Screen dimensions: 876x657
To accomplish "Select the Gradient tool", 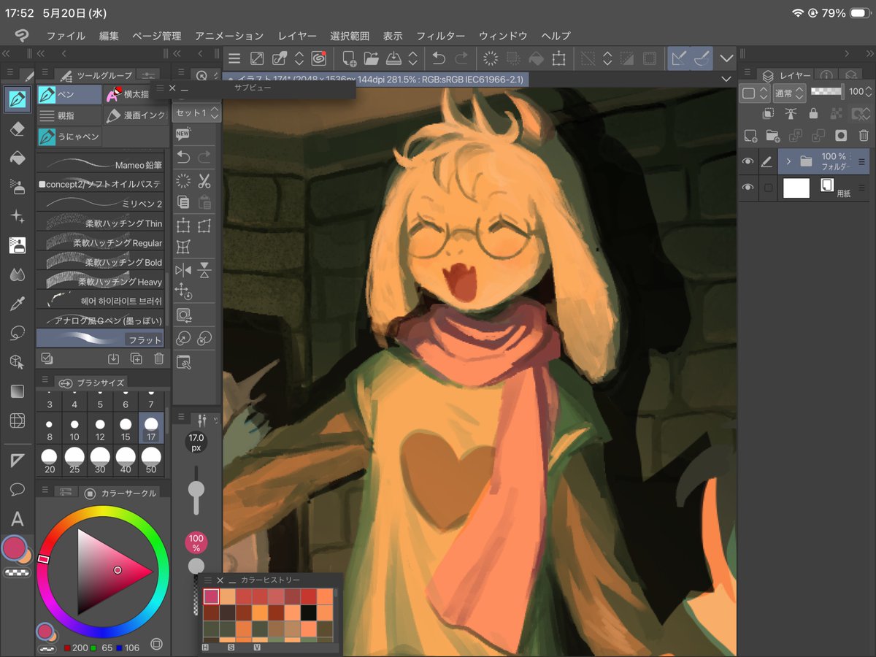I will pyautogui.click(x=17, y=391).
